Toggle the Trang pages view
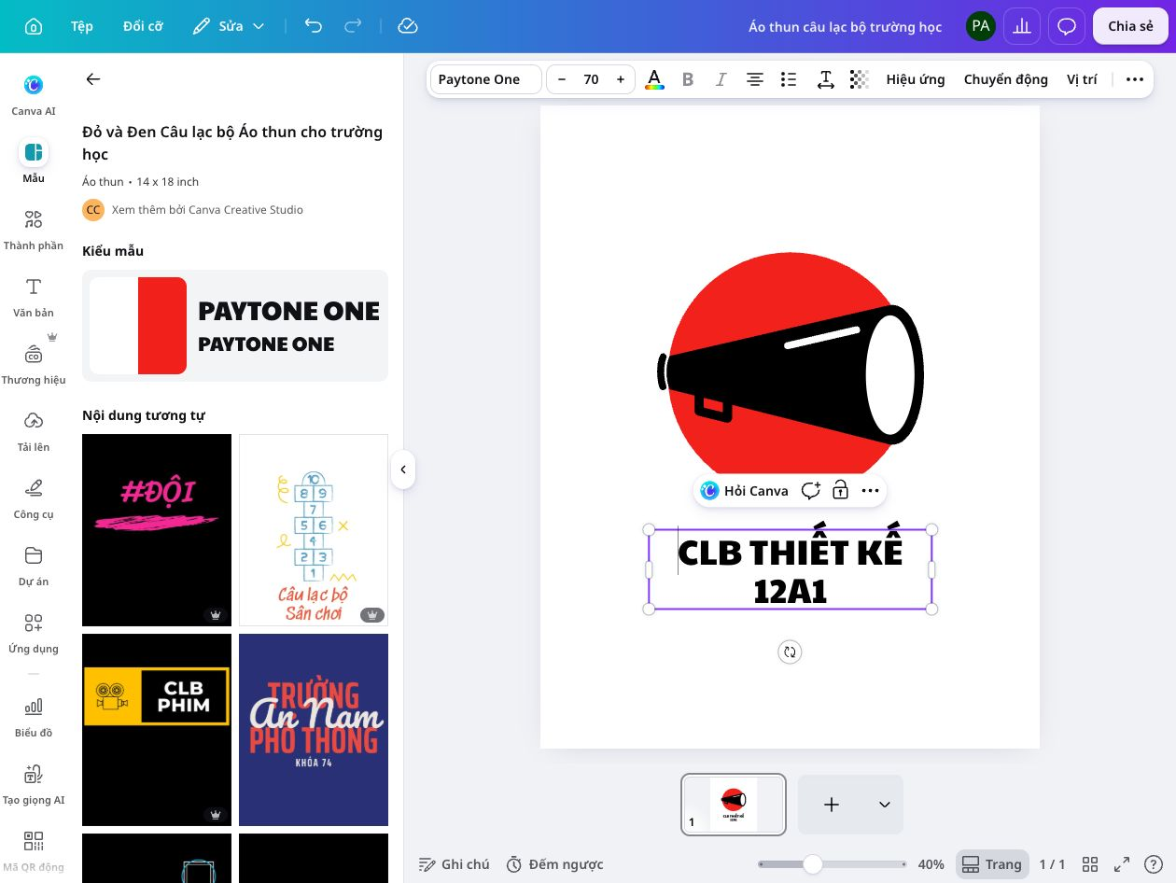 (992, 864)
